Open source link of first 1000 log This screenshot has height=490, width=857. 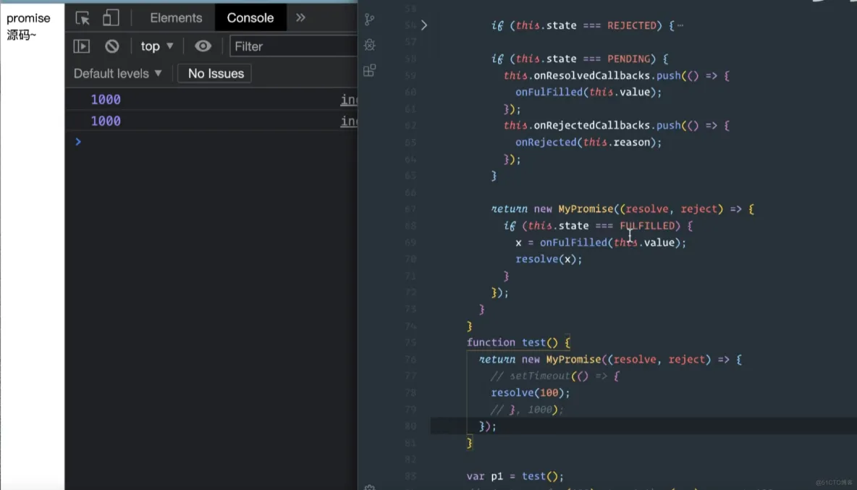tap(349, 99)
